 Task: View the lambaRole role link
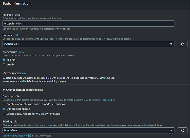click(x=20, y=136)
